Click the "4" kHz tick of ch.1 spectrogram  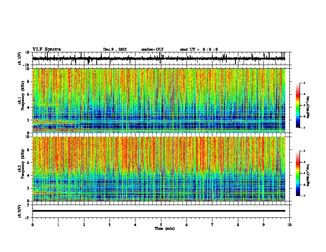(x=28, y=107)
